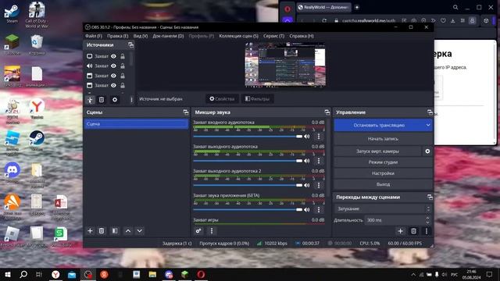
Task: Open three-dot menu at mixer bottom
Action: (x=212, y=231)
